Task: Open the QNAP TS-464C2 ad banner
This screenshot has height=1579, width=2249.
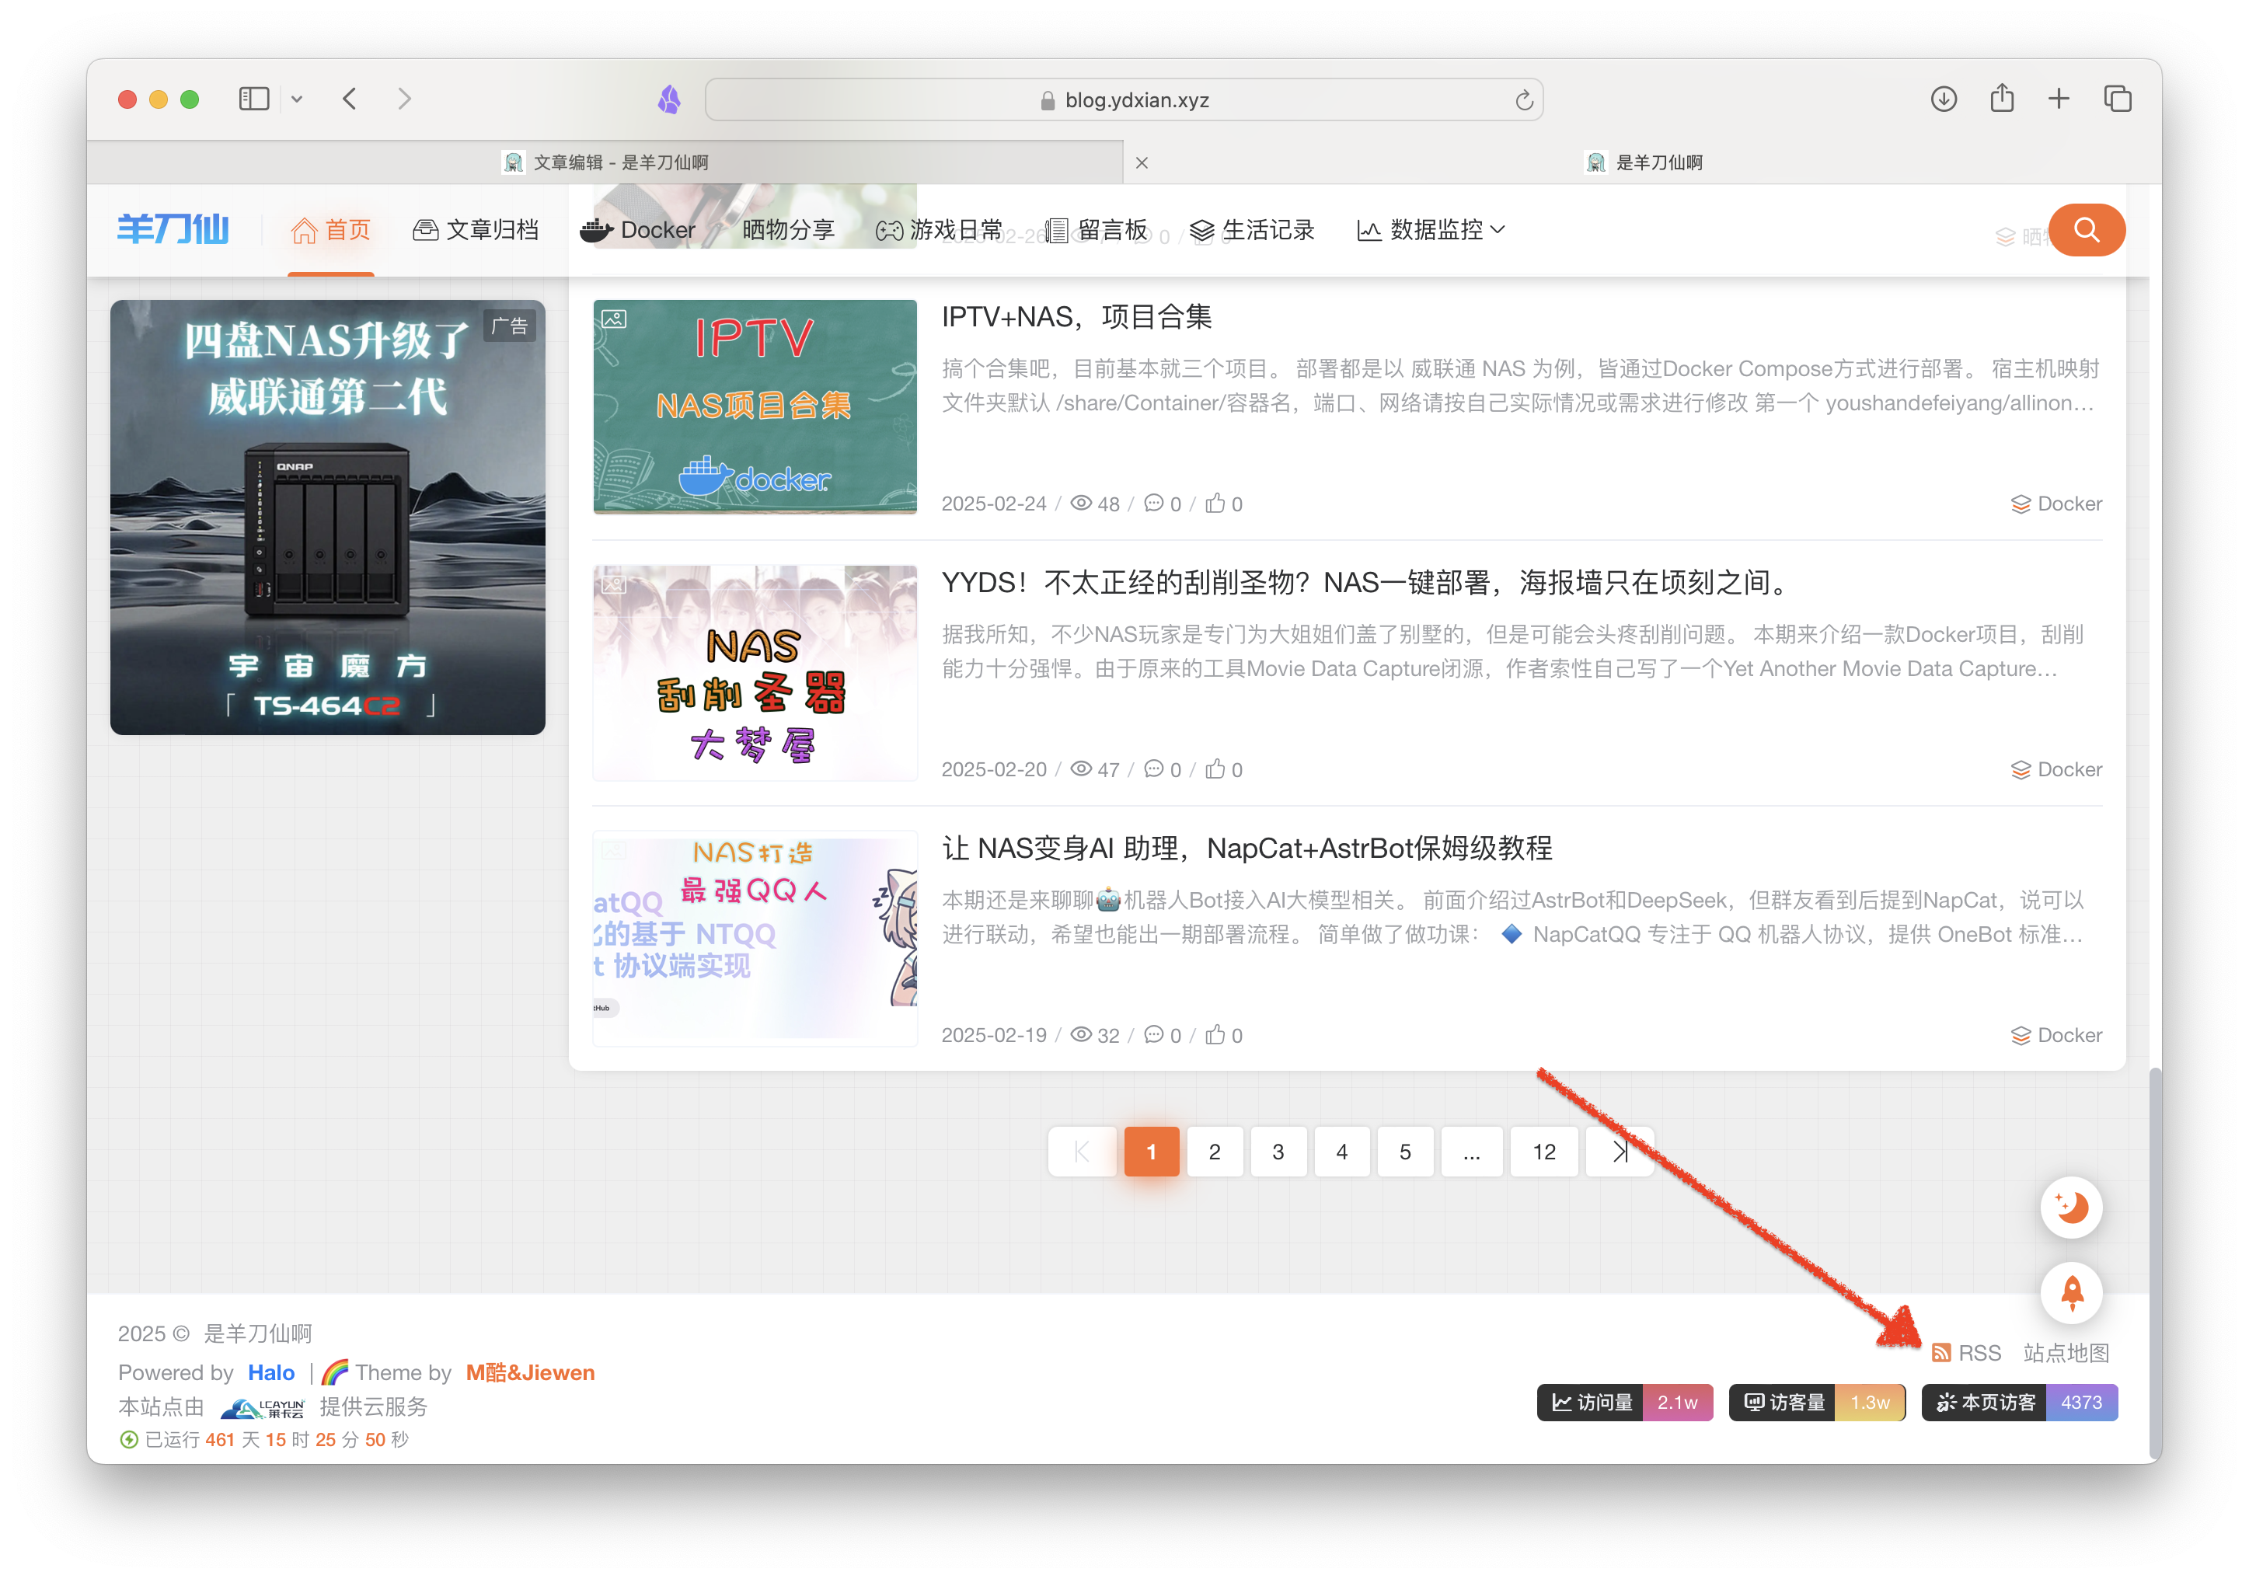Action: [327, 518]
